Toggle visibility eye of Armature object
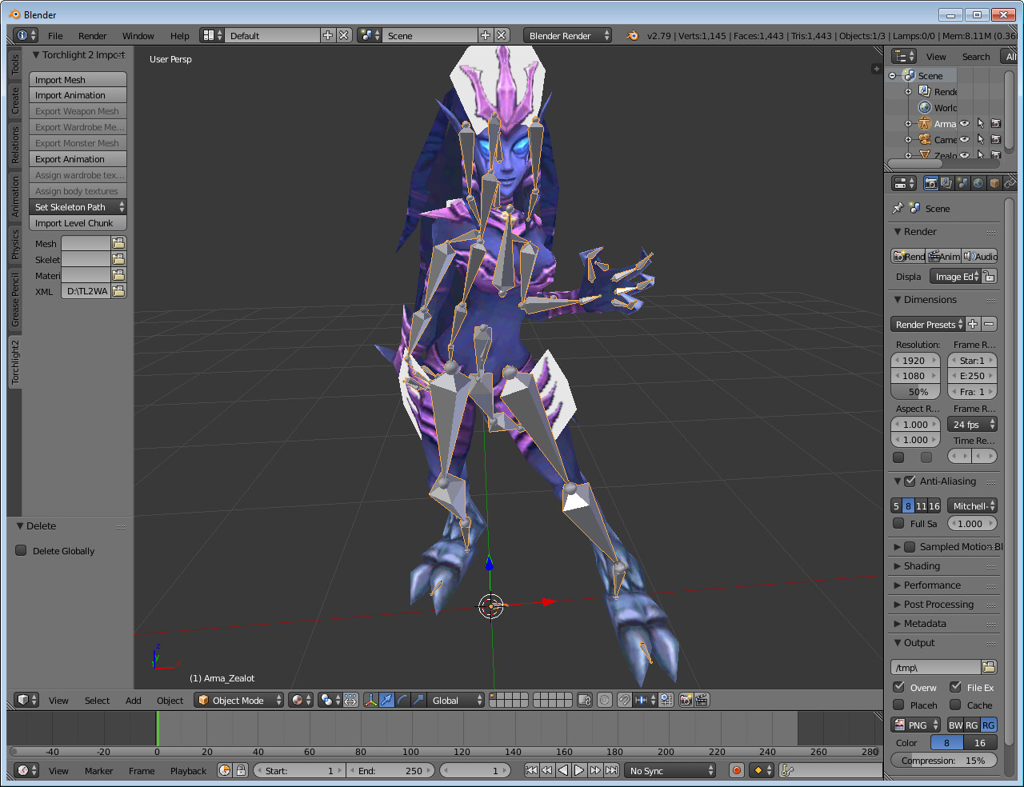 click(964, 123)
